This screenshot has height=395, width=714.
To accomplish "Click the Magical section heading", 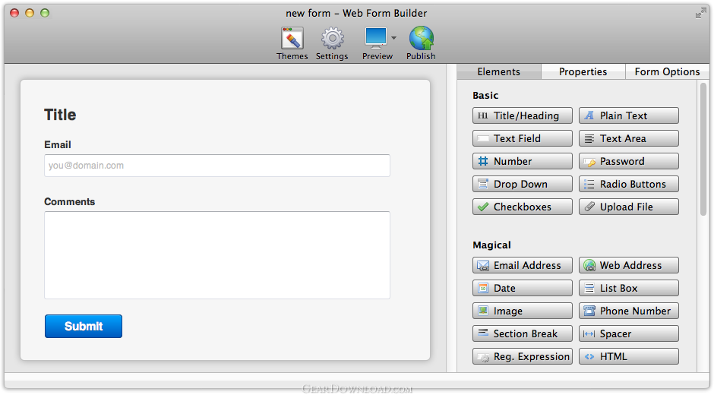I will (x=491, y=245).
